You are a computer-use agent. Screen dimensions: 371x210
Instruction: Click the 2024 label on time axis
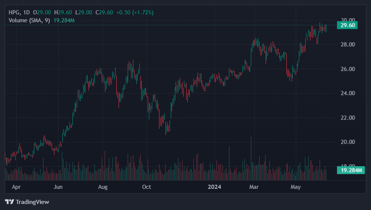[x=214, y=187]
